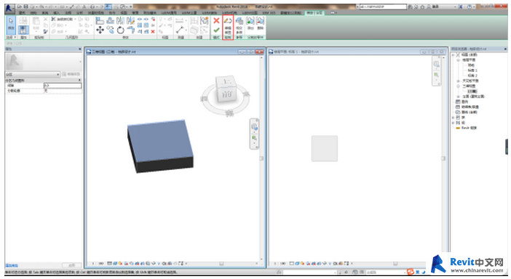Image resolution: width=511 pixels, height=279 pixels.
Task: Click the 应用 apply button
Action: [71, 265]
